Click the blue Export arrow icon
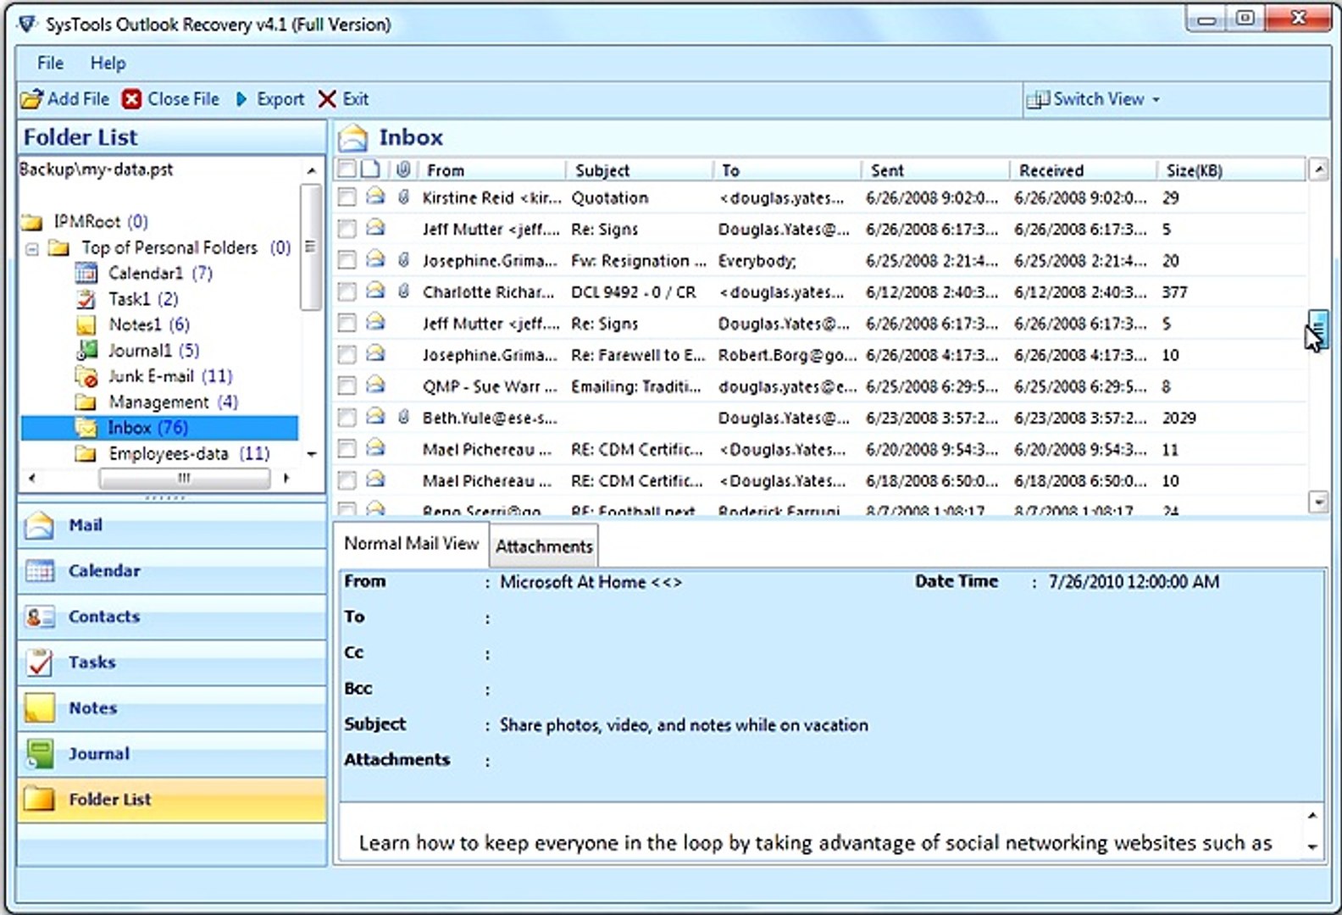 [241, 99]
